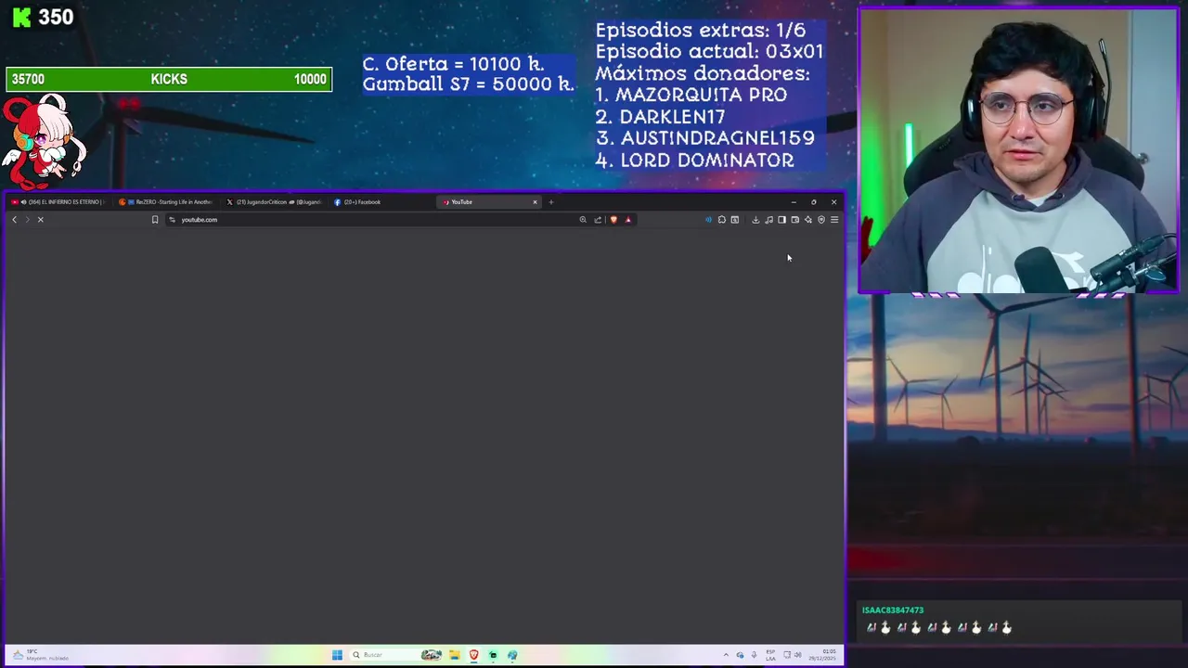Click the LORD DOMINATOR donor name
This screenshot has height=668, width=1188.
click(x=707, y=161)
